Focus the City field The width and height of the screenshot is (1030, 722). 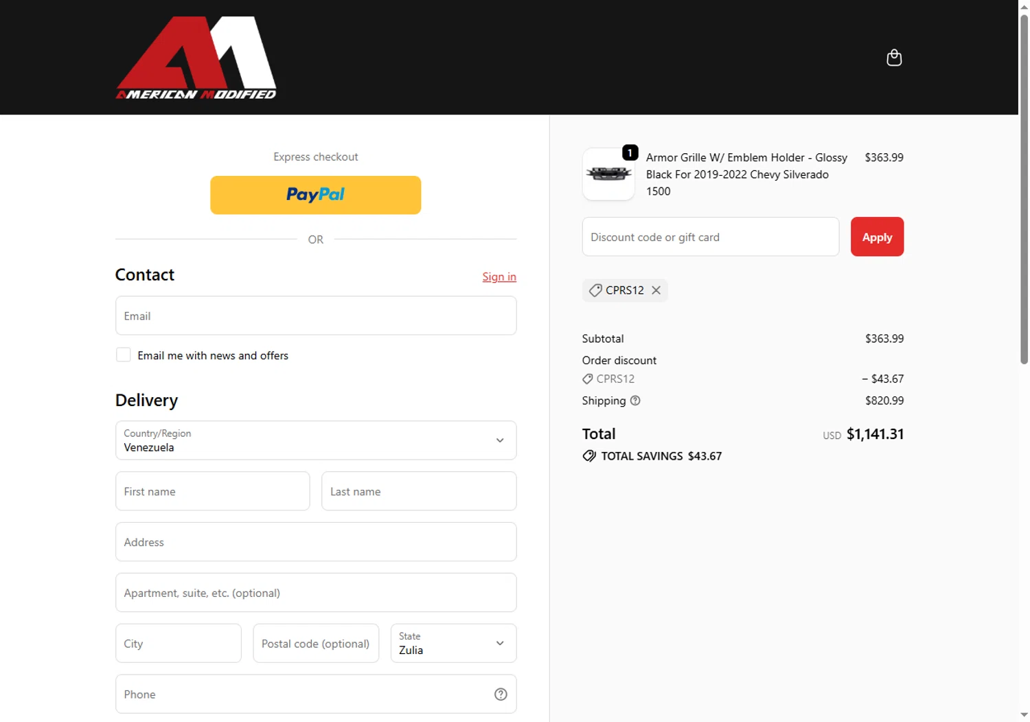179,643
